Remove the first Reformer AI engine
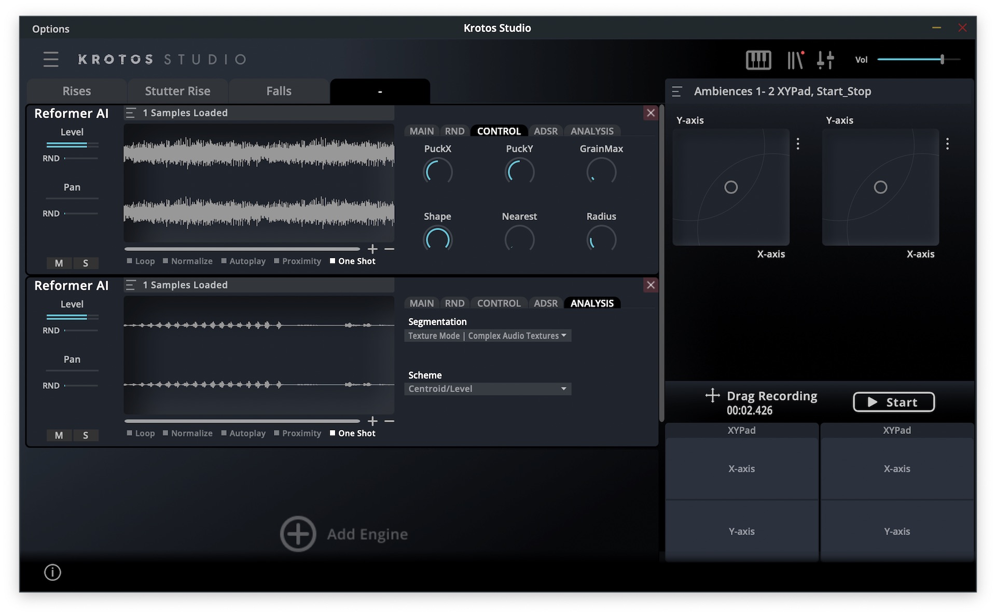The width and height of the screenshot is (996, 615). click(x=651, y=113)
